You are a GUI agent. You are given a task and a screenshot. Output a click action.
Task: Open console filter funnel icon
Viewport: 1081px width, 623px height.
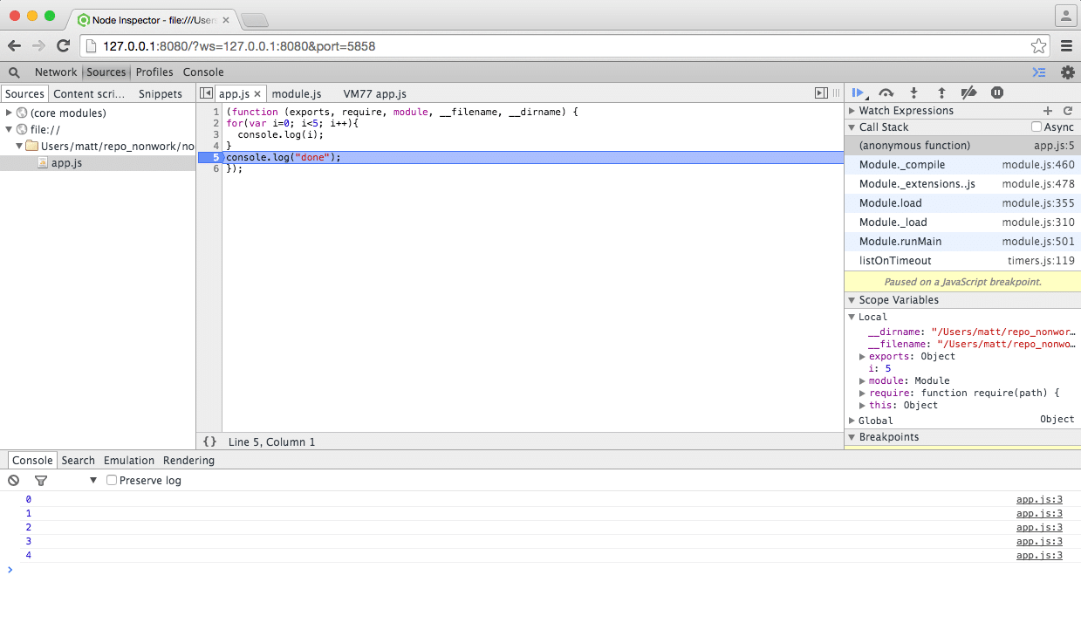pyautogui.click(x=41, y=481)
